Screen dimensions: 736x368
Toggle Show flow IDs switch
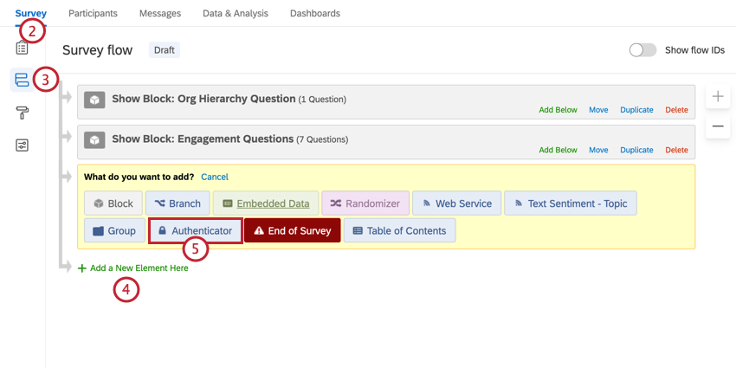pyautogui.click(x=642, y=50)
